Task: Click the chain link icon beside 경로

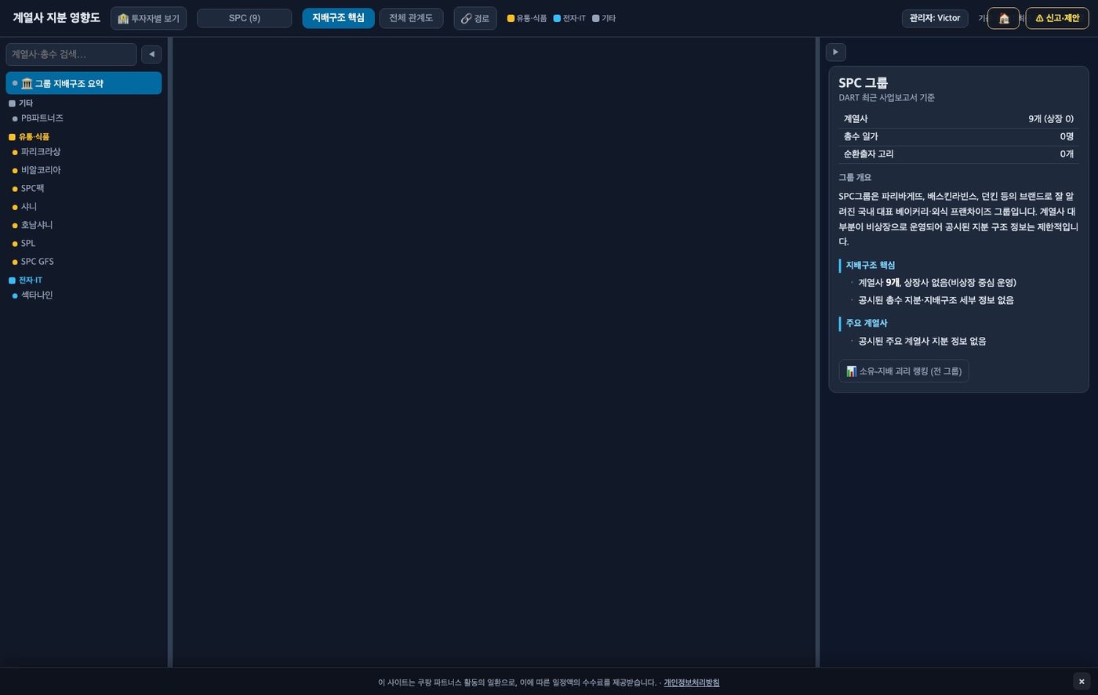Action: click(x=466, y=19)
